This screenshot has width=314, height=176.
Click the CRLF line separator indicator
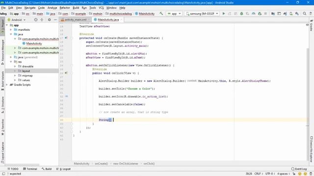pyautogui.click(x=259, y=174)
